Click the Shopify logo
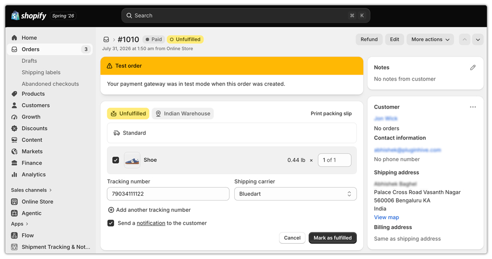 (x=29, y=15)
